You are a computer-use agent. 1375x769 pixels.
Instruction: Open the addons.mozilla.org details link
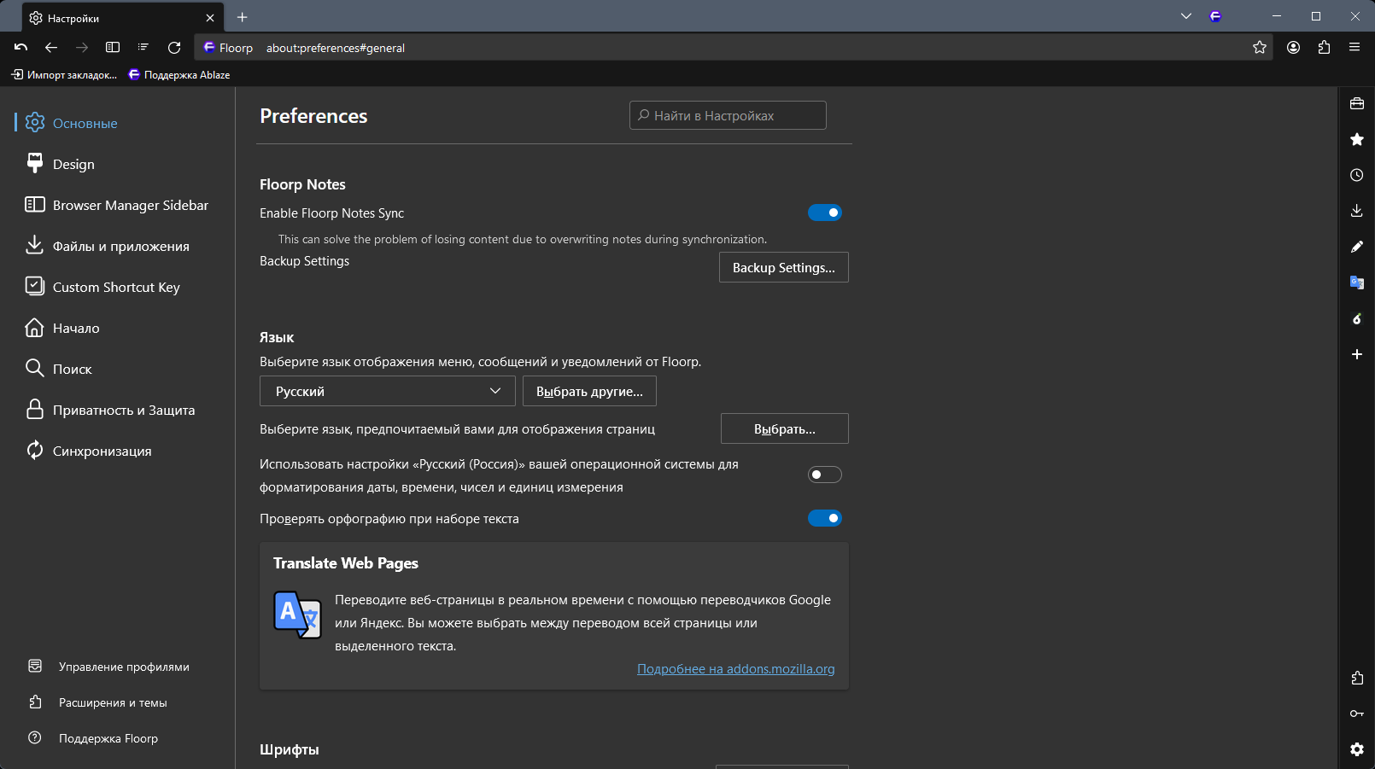tap(735, 669)
